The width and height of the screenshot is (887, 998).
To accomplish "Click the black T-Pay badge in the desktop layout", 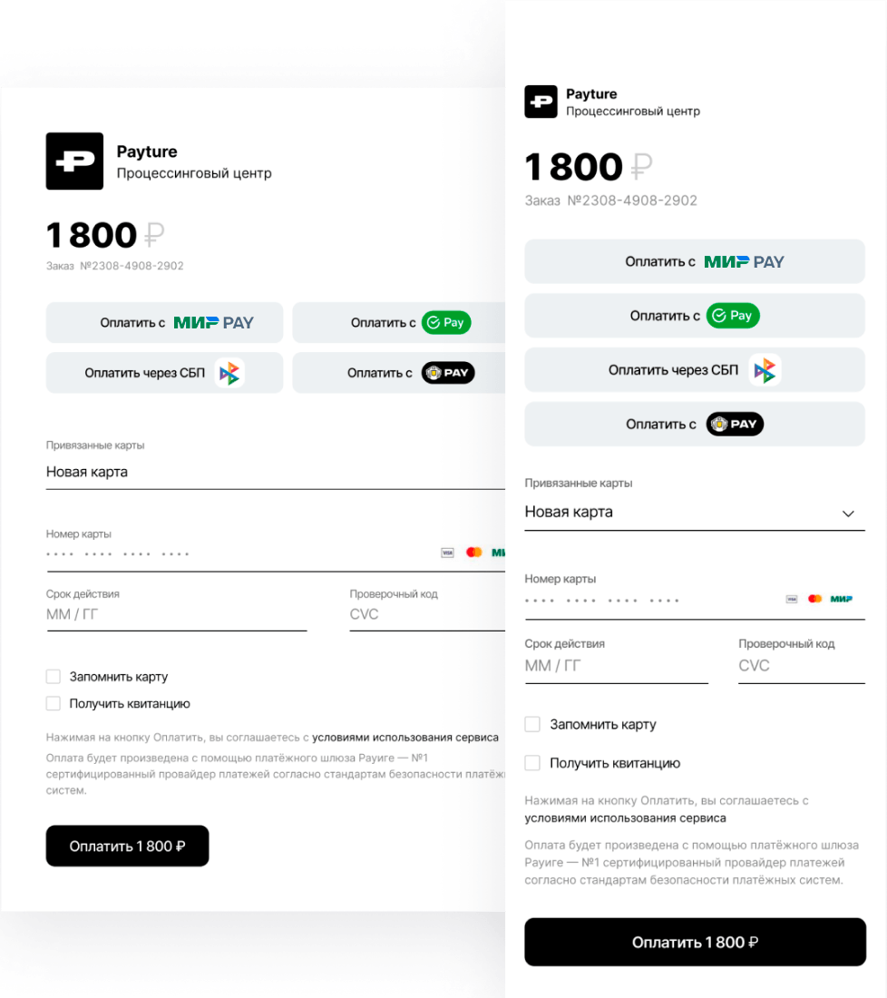I will click(x=448, y=373).
